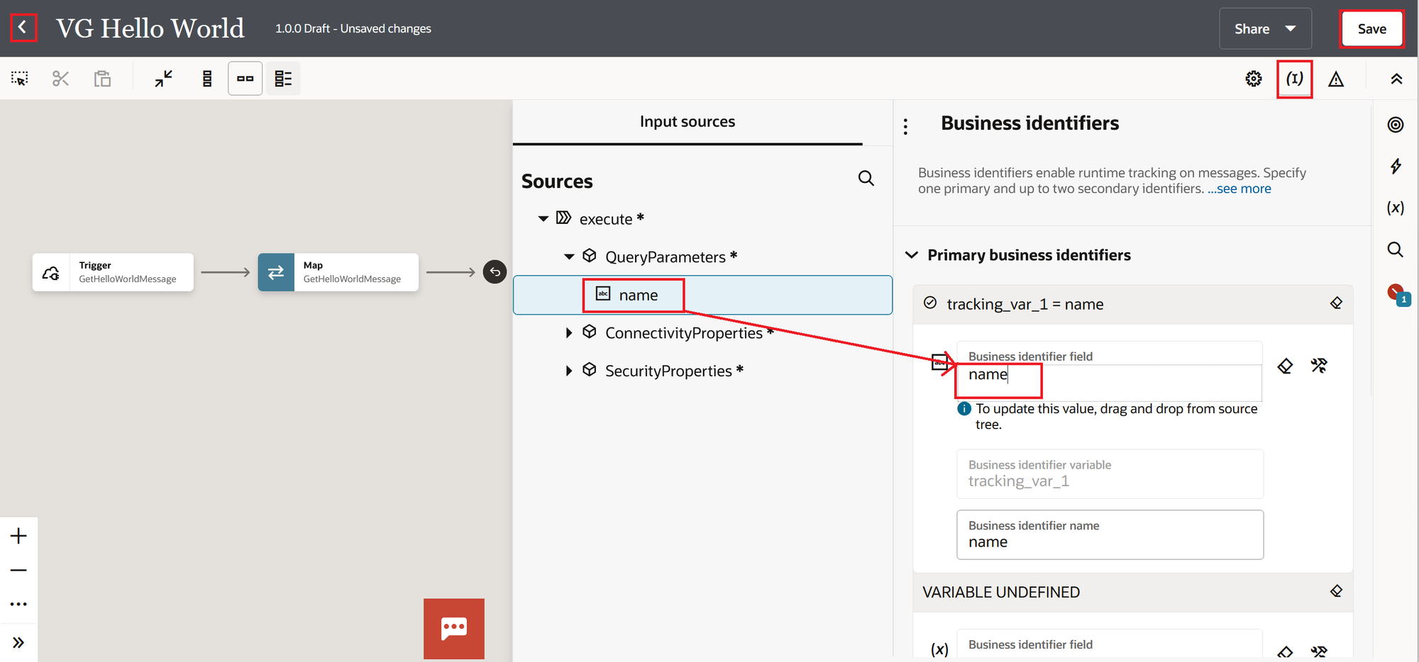Click the scissors cut icon

(x=61, y=79)
